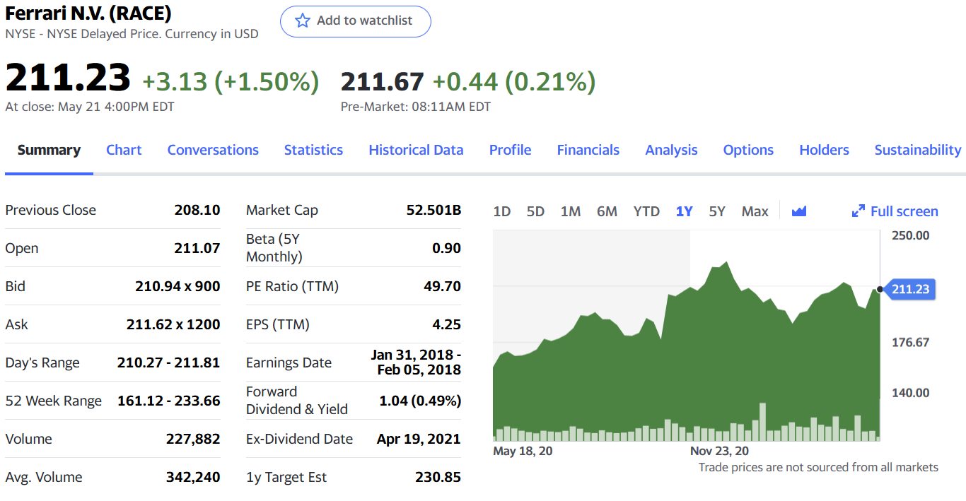Select the 5D chart range
Viewport: 966px width, 501px height.
click(x=535, y=211)
